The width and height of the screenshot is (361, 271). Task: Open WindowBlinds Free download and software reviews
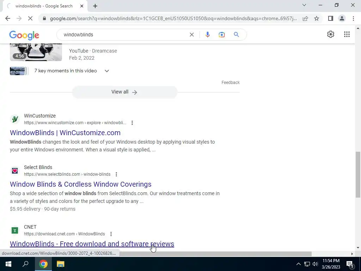92,244
